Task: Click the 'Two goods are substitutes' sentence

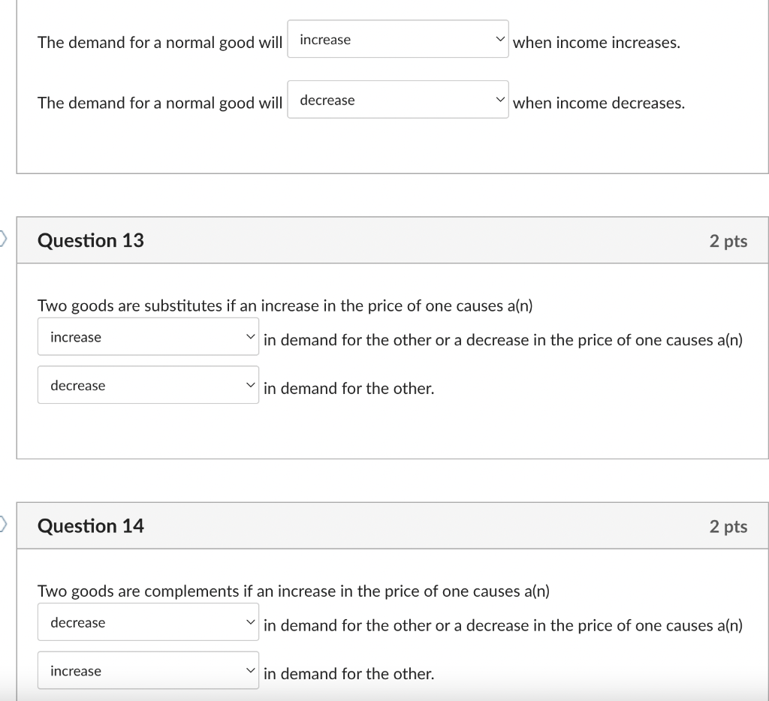Action: point(285,305)
